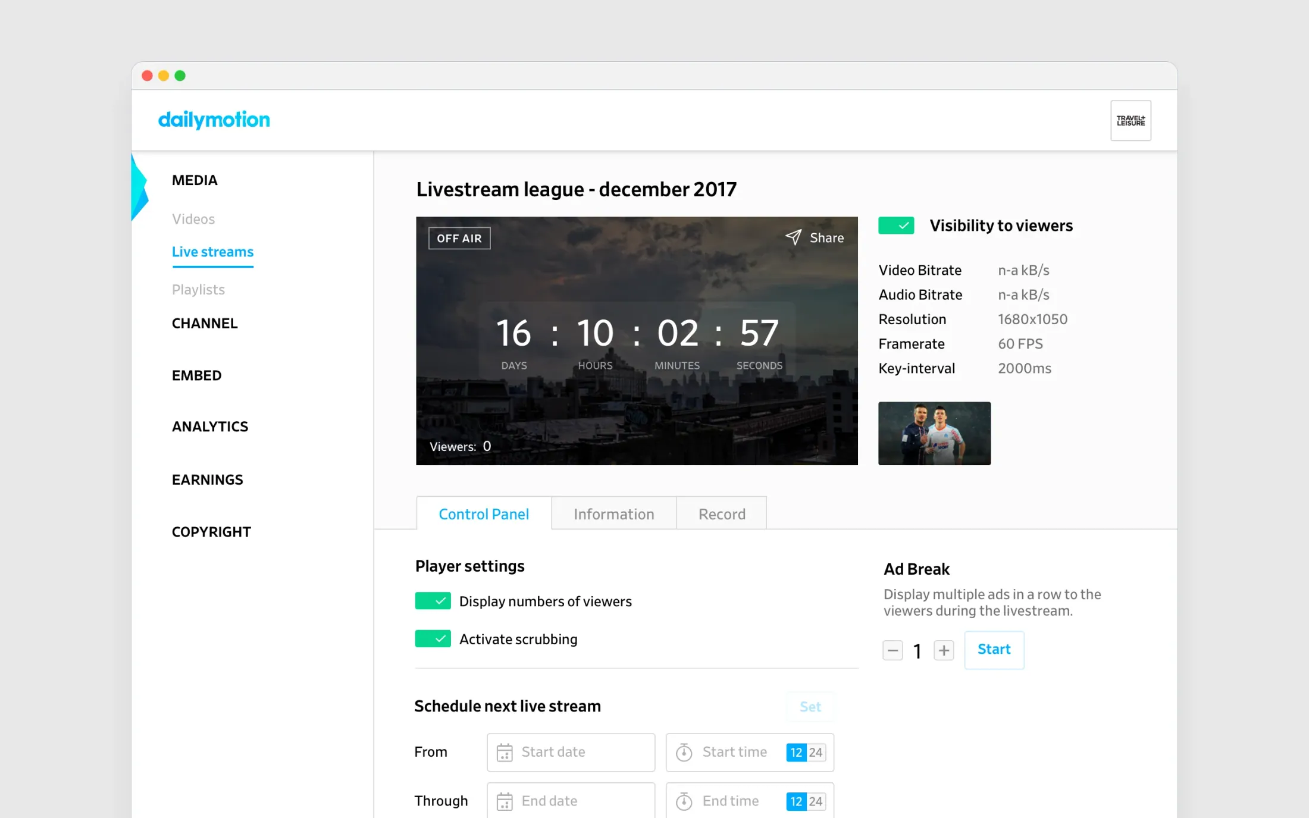This screenshot has height=818, width=1309.
Task: Click the End time stopwatch icon
Action: pos(684,801)
